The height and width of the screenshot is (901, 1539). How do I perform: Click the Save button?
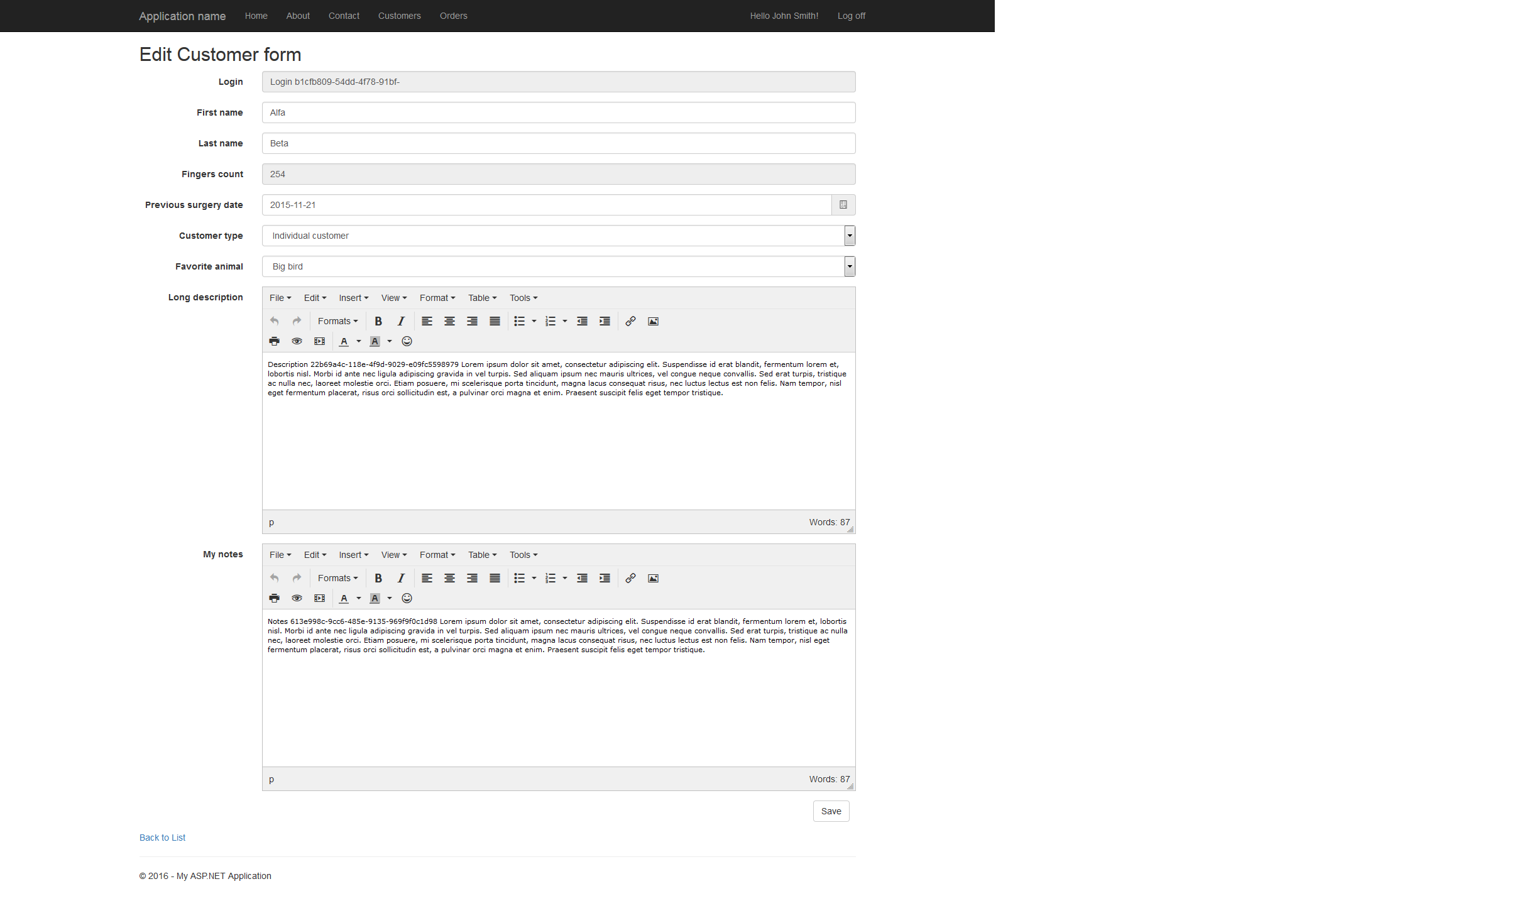tap(831, 811)
